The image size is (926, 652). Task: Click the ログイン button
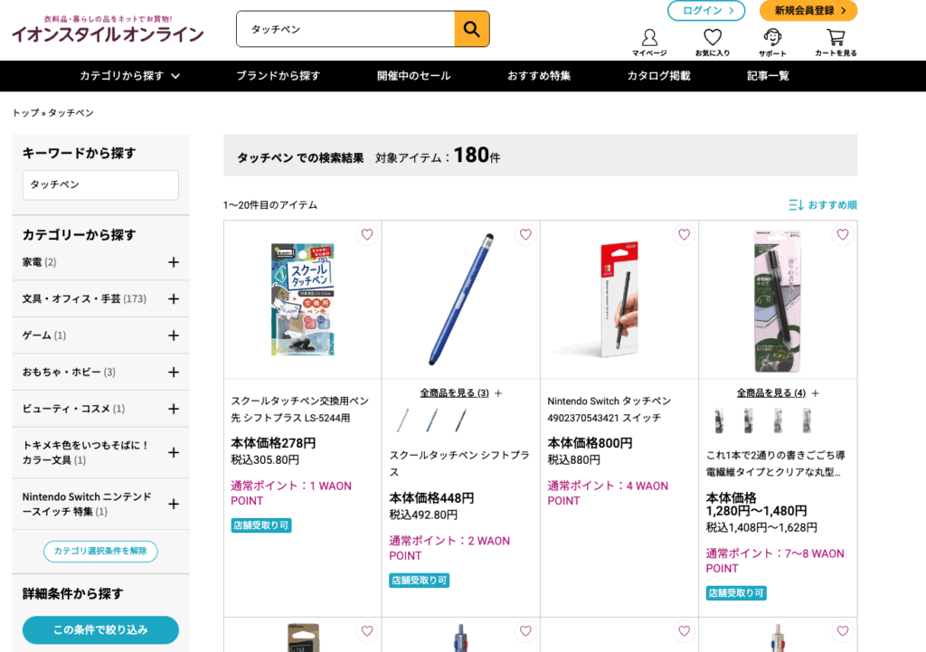[706, 11]
